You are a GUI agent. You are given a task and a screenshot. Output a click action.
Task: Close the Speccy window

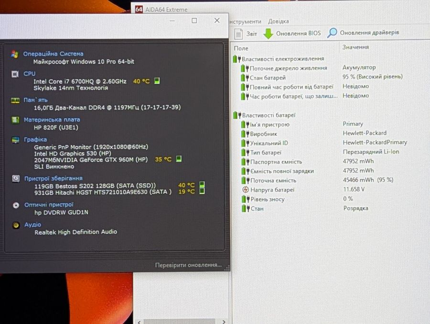(x=217, y=21)
